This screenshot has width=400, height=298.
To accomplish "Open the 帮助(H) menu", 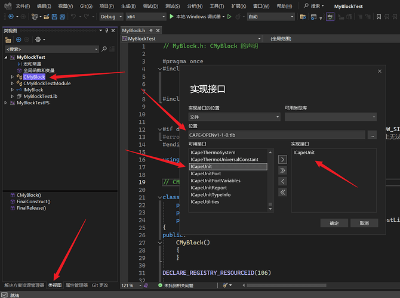I will tap(284, 6).
